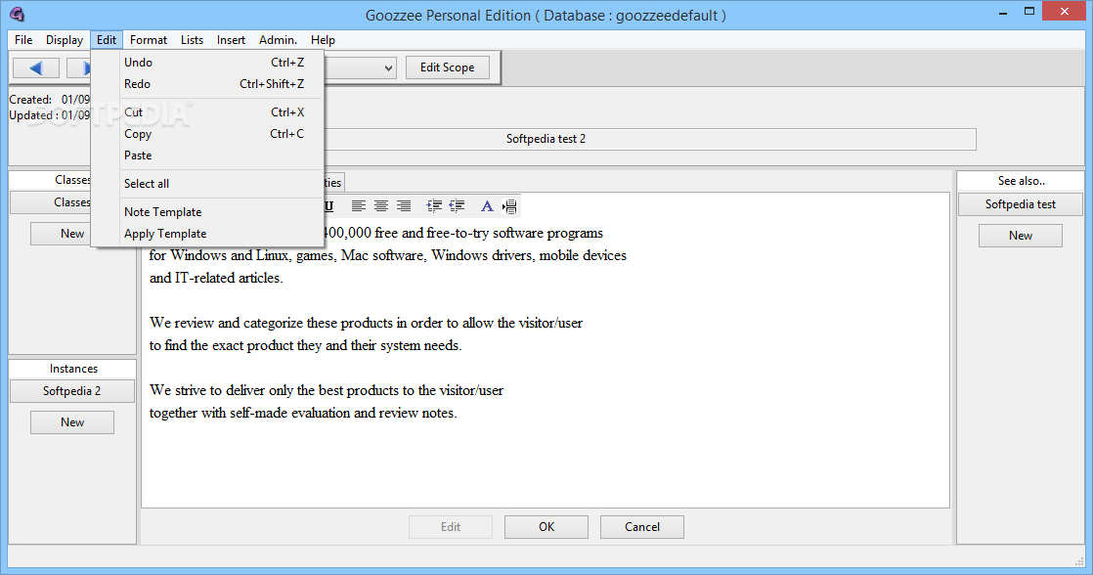Choose Select all in the Edit menu
The width and height of the screenshot is (1093, 575).
(207, 184)
